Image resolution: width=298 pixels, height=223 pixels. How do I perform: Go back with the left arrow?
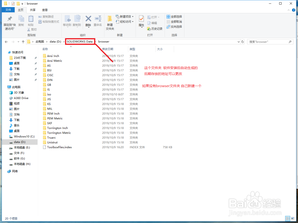tap(6, 42)
